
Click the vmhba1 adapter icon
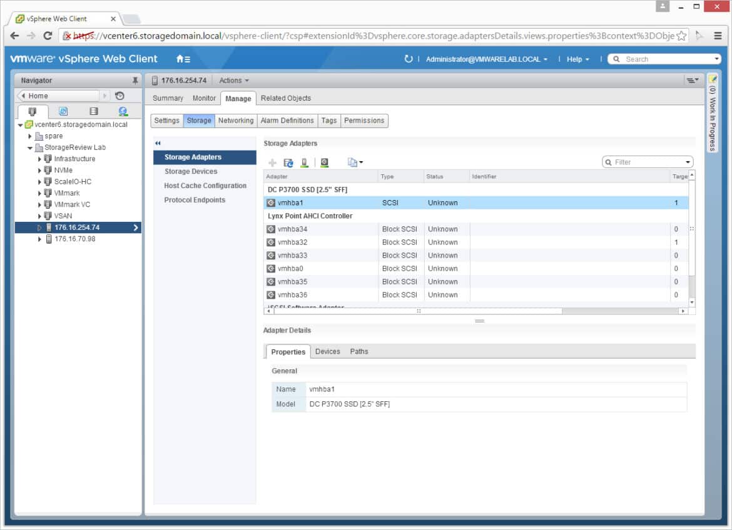pyautogui.click(x=271, y=203)
